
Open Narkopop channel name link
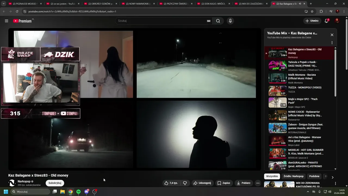click(24, 181)
